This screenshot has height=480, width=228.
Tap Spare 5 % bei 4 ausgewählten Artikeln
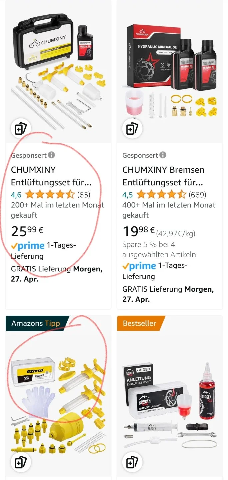[159, 249]
